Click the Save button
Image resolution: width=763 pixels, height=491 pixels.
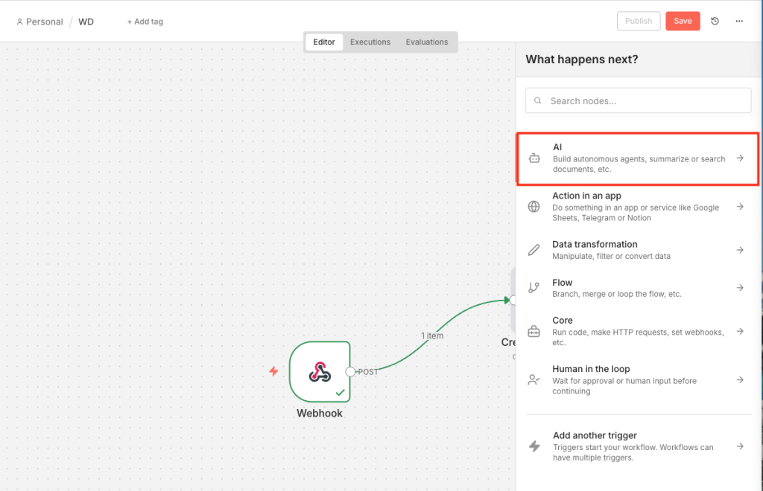(683, 22)
